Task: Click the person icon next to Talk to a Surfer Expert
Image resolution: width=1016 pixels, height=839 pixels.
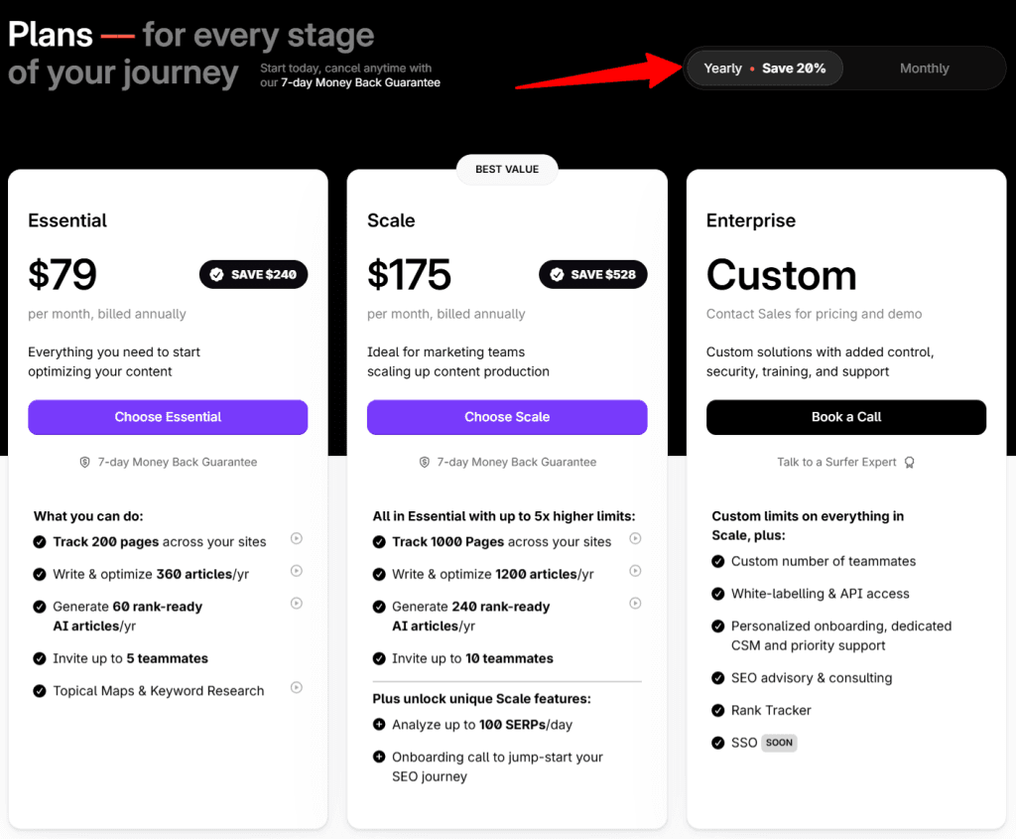Action: (910, 462)
